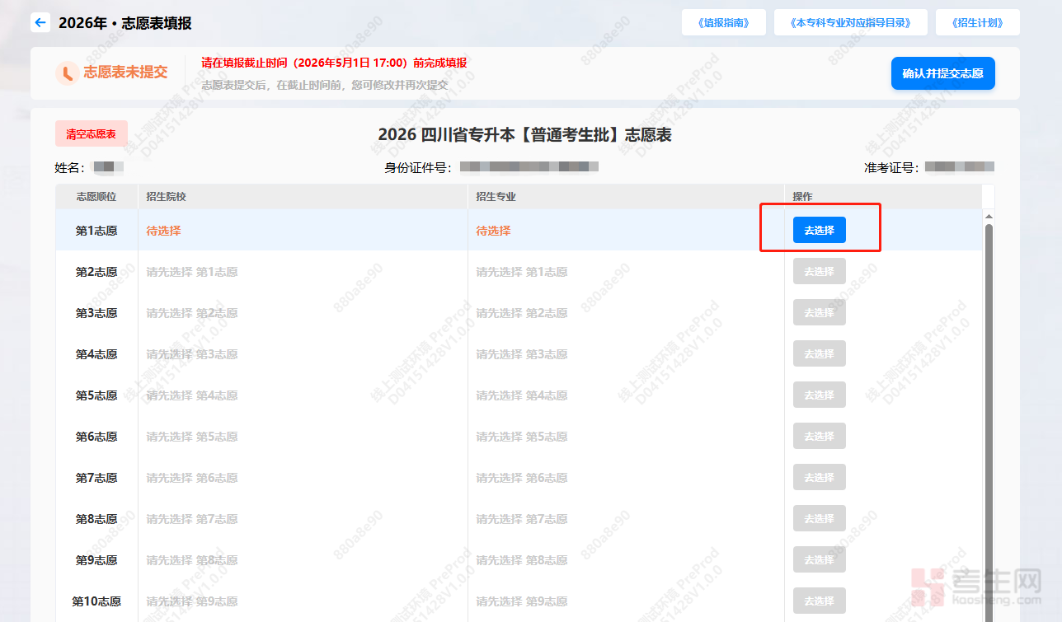Screen dimensions: 1062x622
Task: Select the 第3志愿 row label
Action: point(96,313)
